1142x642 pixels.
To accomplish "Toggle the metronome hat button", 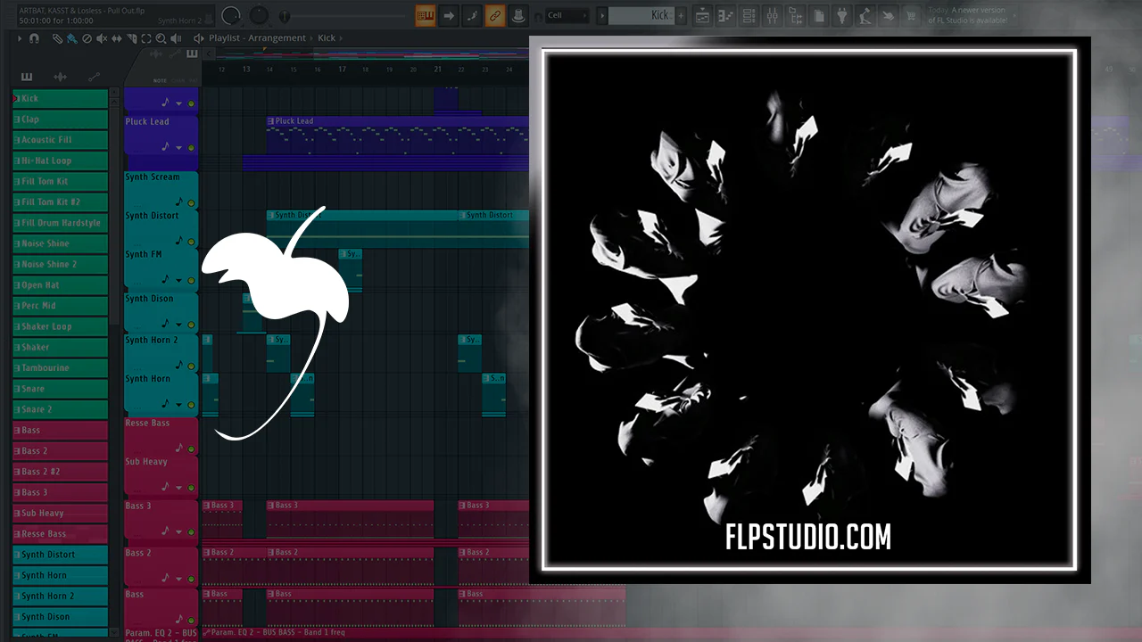I will [x=518, y=15].
